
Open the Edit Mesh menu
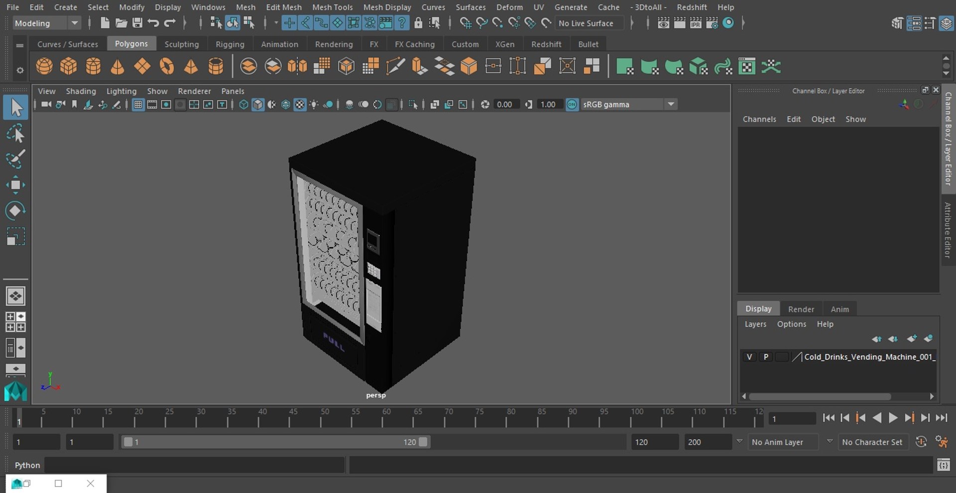(283, 7)
